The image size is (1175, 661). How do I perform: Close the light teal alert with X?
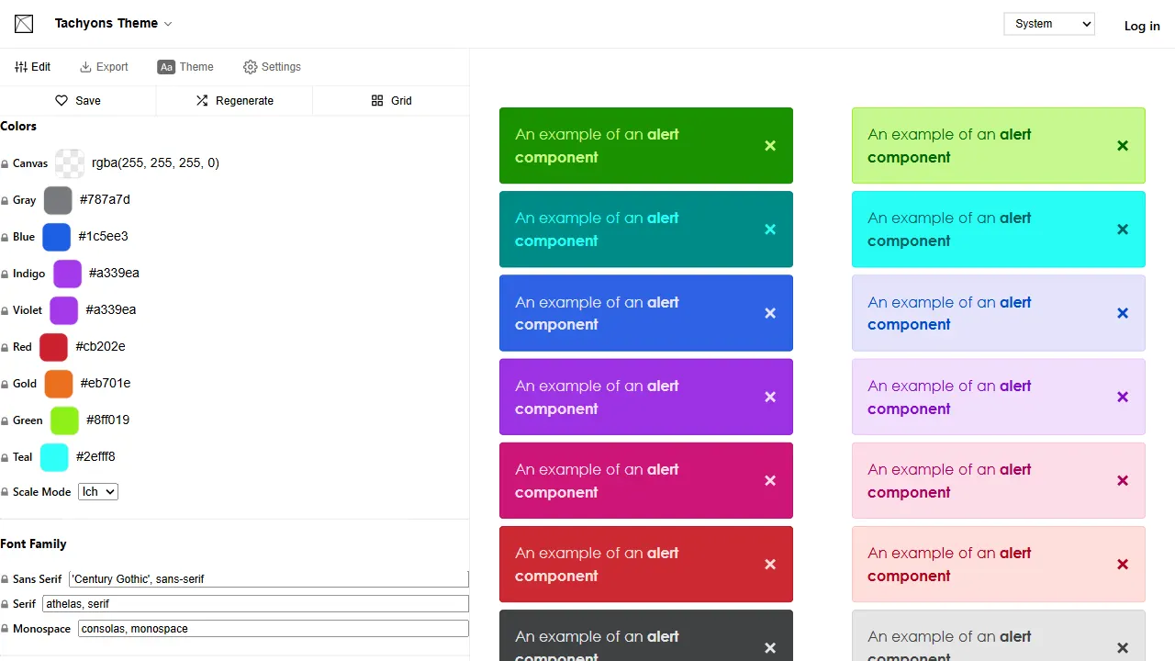1123,230
